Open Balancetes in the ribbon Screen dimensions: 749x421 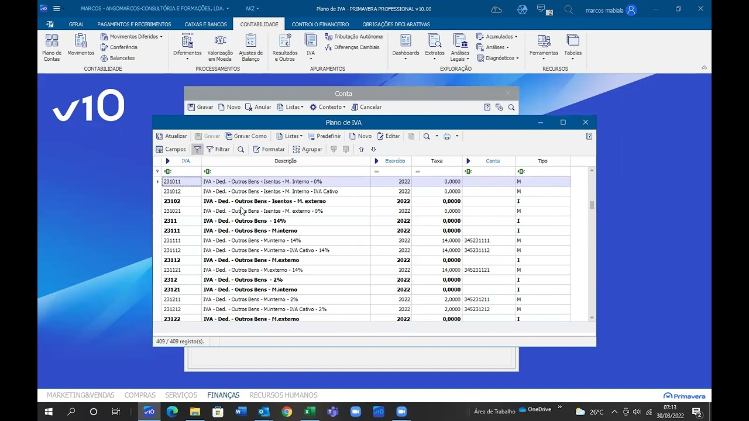(x=118, y=58)
